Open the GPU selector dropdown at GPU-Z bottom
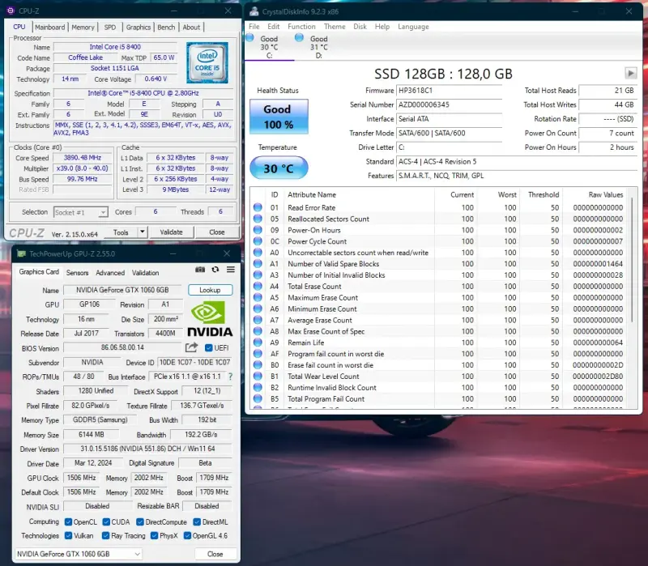The width and height of the screenshot is (648, 566). (78, 554)
